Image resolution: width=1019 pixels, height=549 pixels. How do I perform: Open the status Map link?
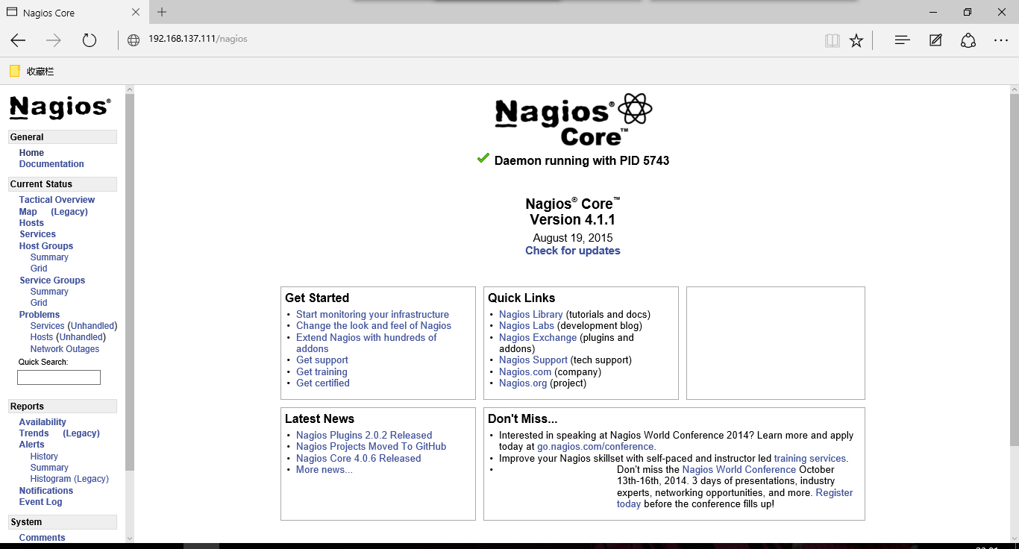click(x=28, y=212)
